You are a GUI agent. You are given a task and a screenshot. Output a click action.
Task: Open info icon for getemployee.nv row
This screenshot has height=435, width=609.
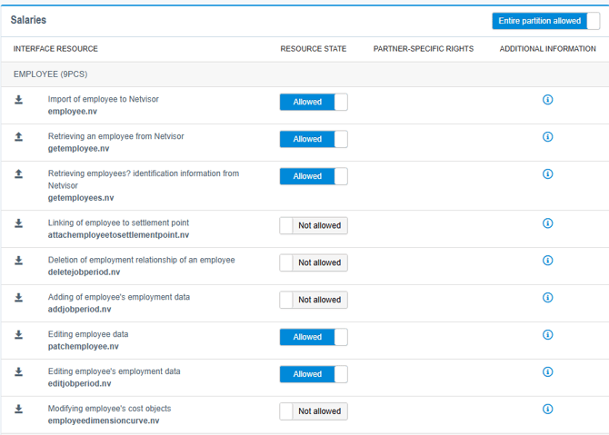(547, 137)
